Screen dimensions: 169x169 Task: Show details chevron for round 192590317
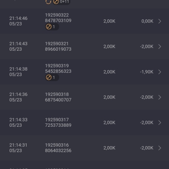160,123
